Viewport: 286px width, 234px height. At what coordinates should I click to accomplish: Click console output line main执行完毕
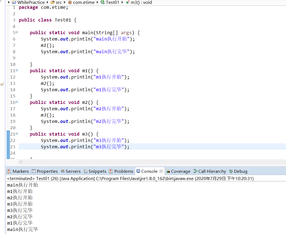[23, 229]
